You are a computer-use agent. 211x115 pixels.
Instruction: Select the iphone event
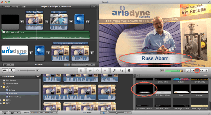(x=12, y=90)
